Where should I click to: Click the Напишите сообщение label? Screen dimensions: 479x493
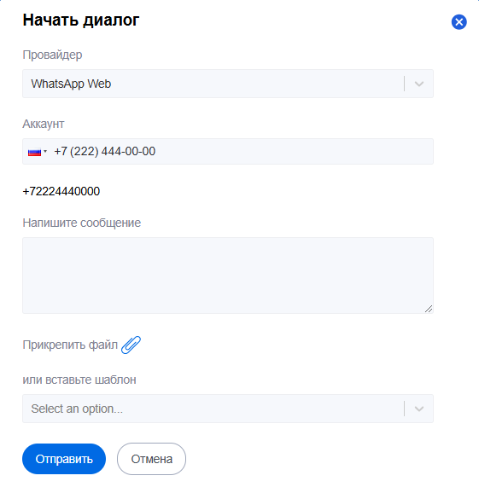81,223
